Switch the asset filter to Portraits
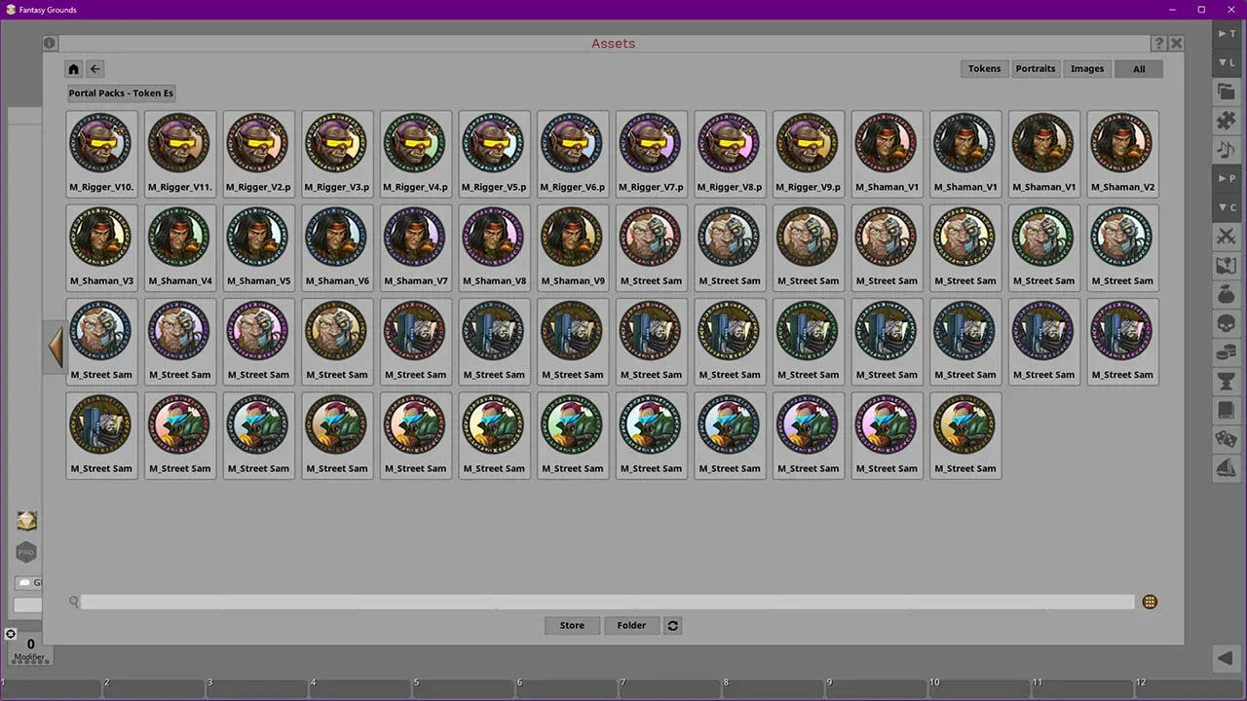Screen dimensions: 1247x701 coord(1036,68)
